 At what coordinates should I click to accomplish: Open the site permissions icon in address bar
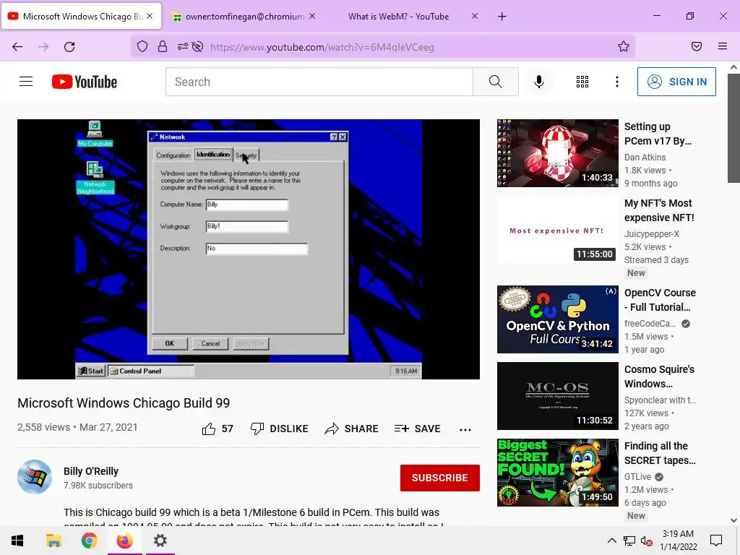click(x=182, y=47)
